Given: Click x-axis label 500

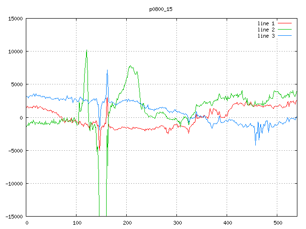Looking at the screenshot, I should coord(278,223).
